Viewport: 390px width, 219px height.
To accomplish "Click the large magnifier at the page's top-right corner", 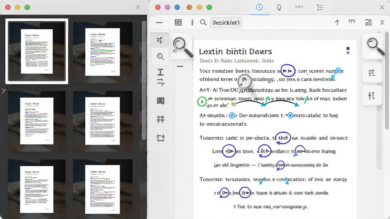I will [375, 46].
